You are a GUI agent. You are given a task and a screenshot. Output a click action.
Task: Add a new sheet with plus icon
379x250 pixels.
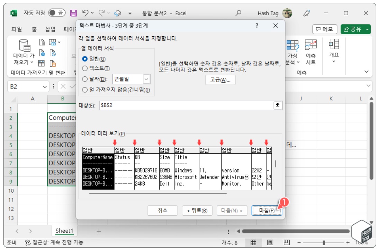click(x=99, y=231)
